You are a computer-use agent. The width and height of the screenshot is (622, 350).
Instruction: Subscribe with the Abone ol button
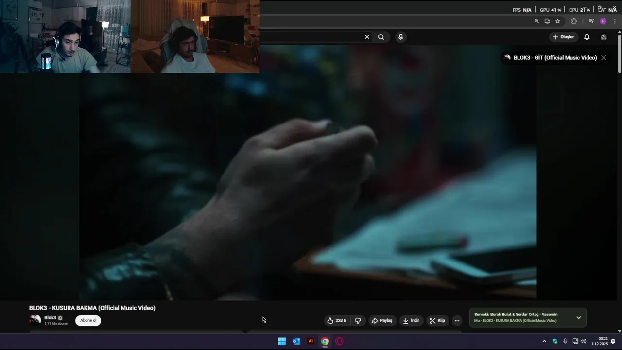pos(88,320)
